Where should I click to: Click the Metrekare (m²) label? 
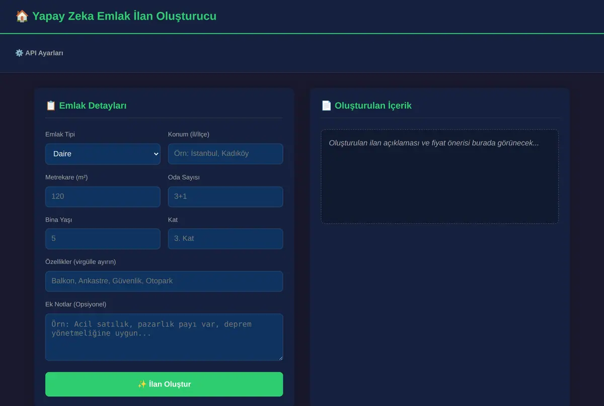pyautogui.click(x=66, y=177)
